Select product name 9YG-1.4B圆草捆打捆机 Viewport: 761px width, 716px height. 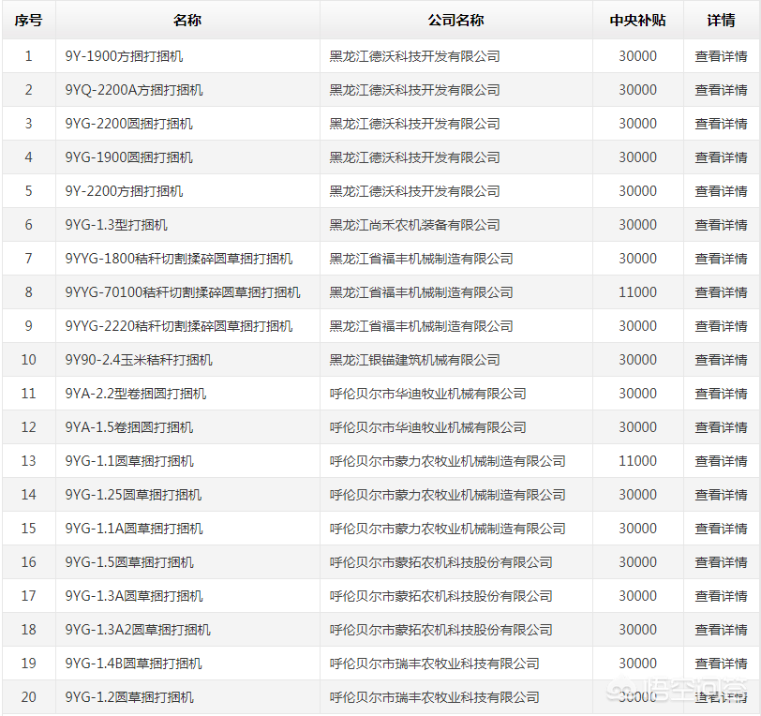click(133, 664)
